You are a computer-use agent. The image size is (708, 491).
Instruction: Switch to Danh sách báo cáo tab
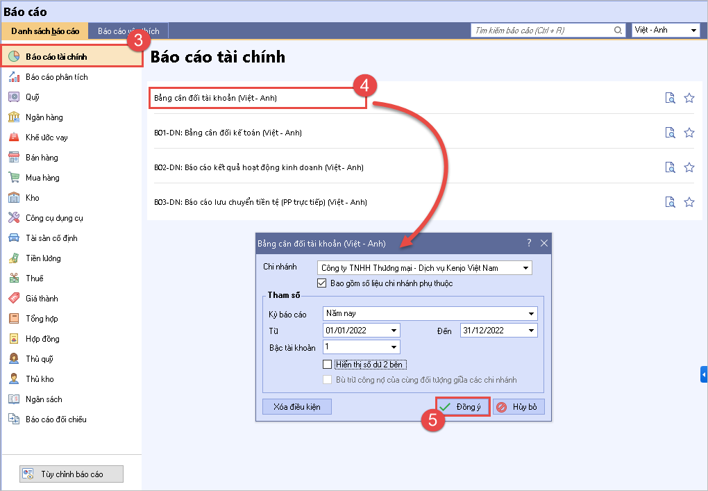click(x=45, y=31)
